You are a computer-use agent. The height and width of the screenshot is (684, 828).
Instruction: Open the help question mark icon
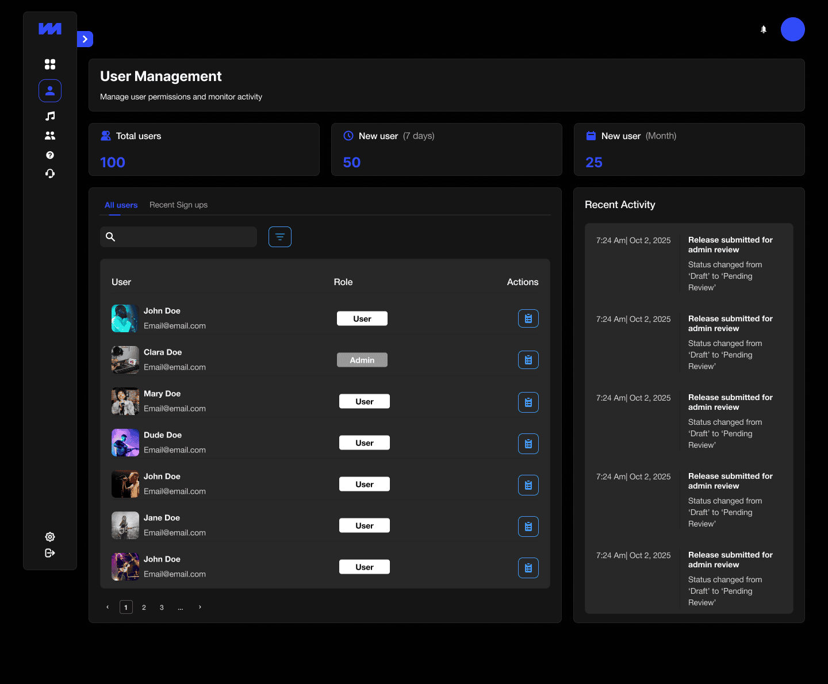50,155
